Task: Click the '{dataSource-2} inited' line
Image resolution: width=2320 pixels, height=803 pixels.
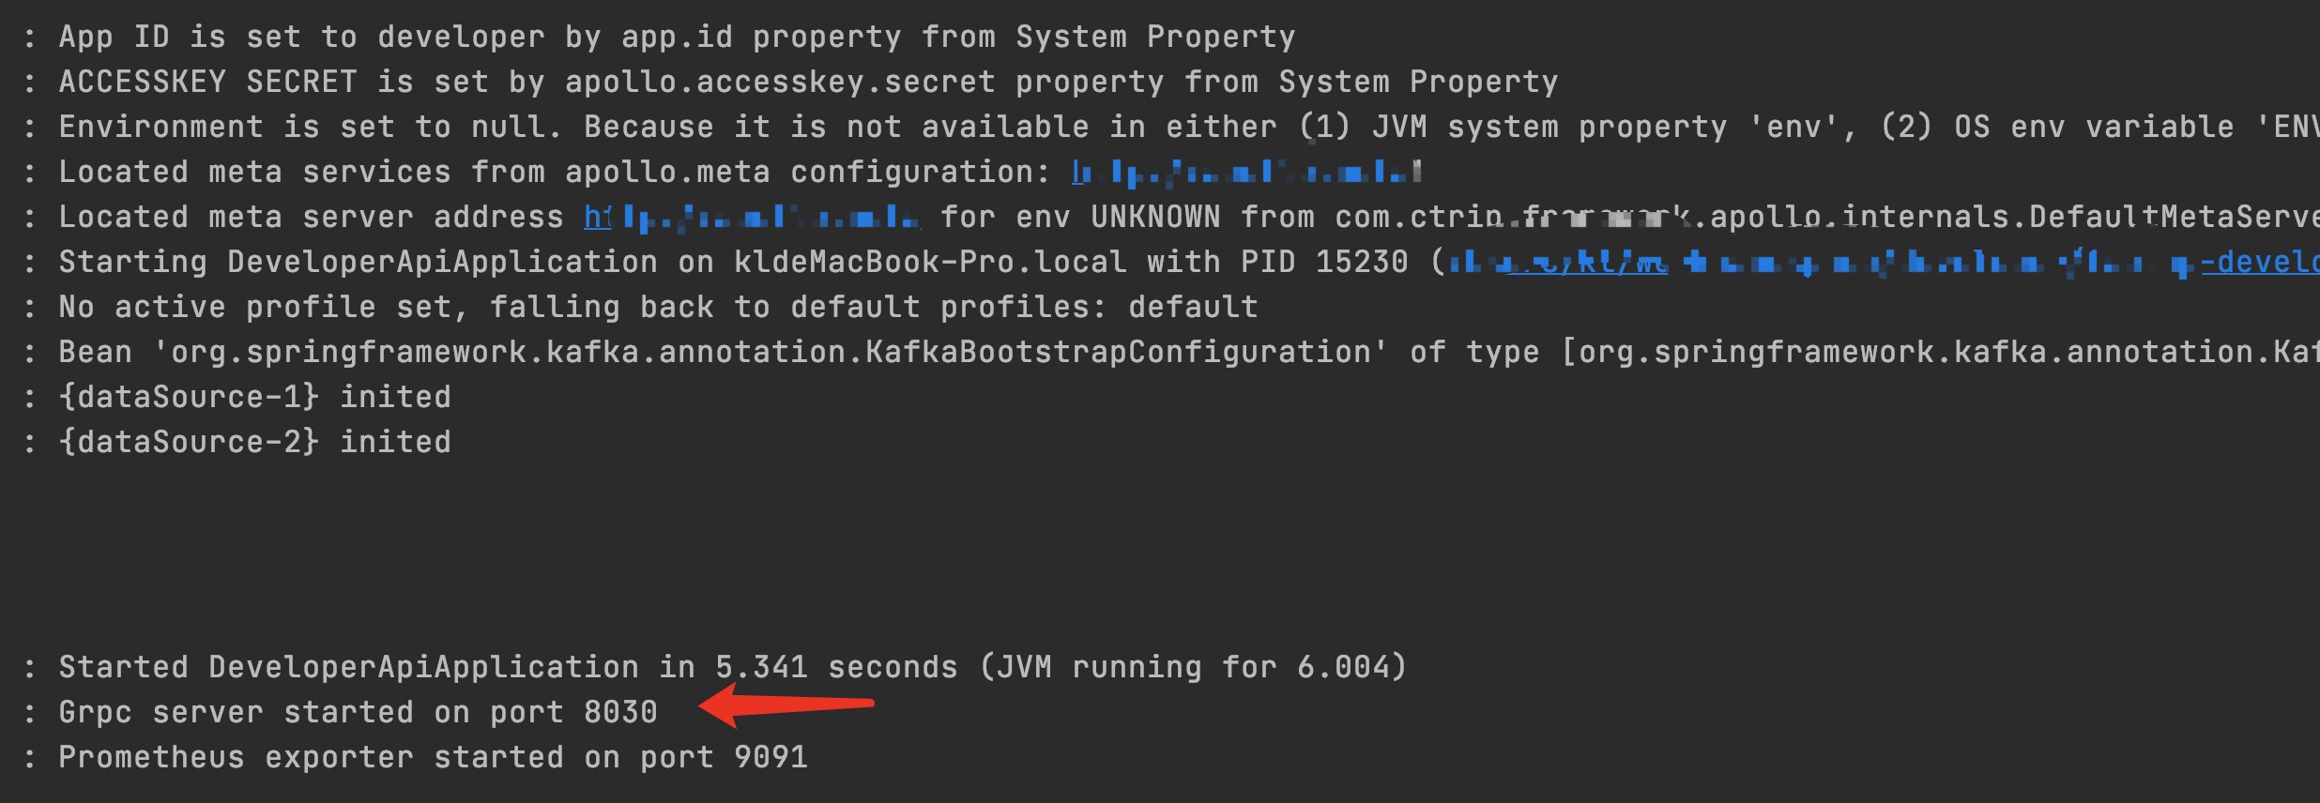Action: coord(254,442)
